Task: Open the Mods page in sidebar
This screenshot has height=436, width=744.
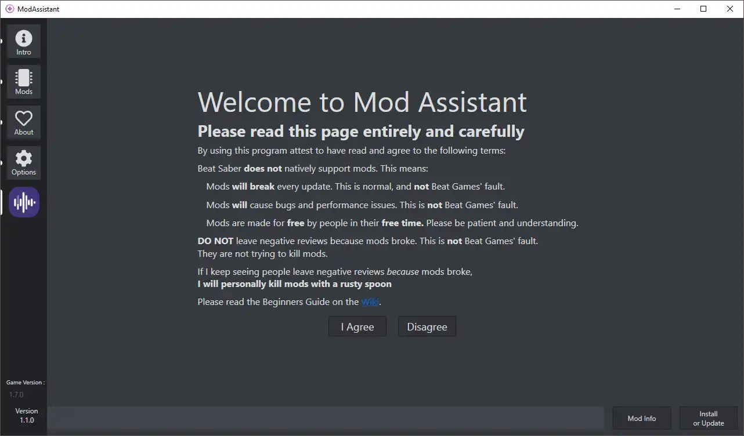Action: (24, 82)
